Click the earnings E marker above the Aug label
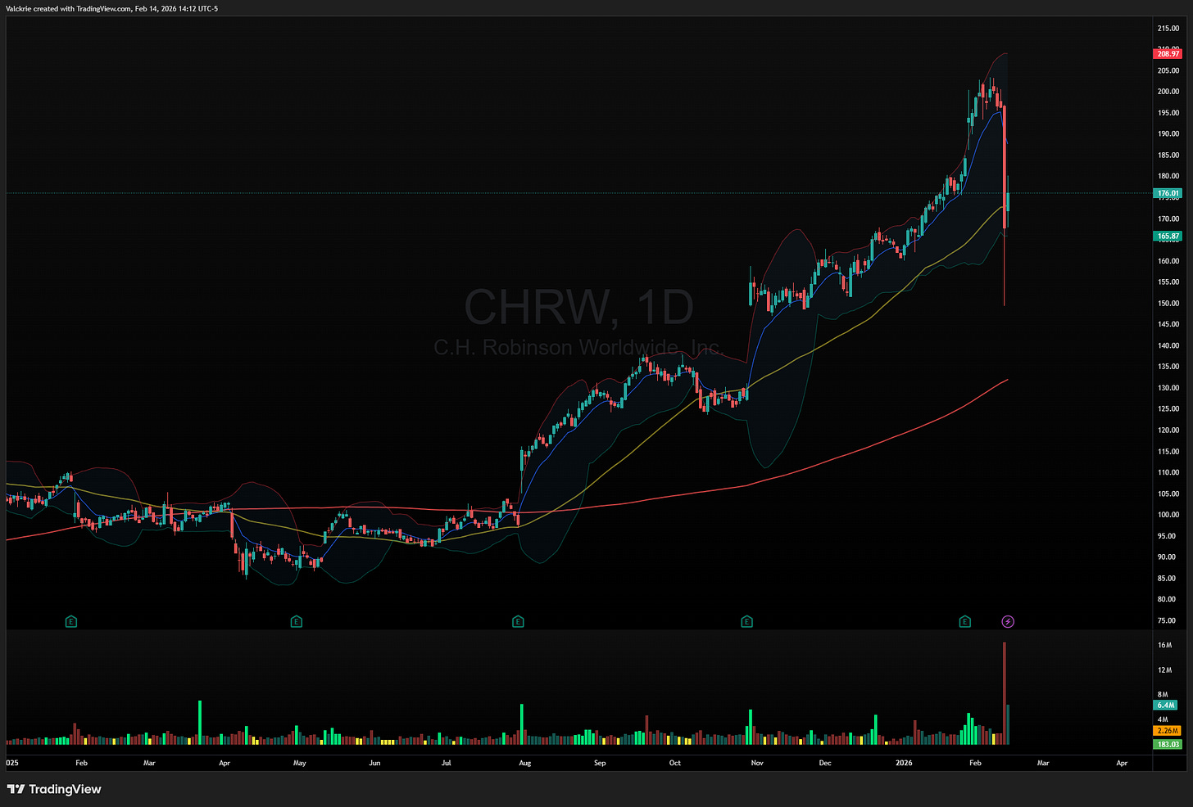 click(x=518, y=622)
